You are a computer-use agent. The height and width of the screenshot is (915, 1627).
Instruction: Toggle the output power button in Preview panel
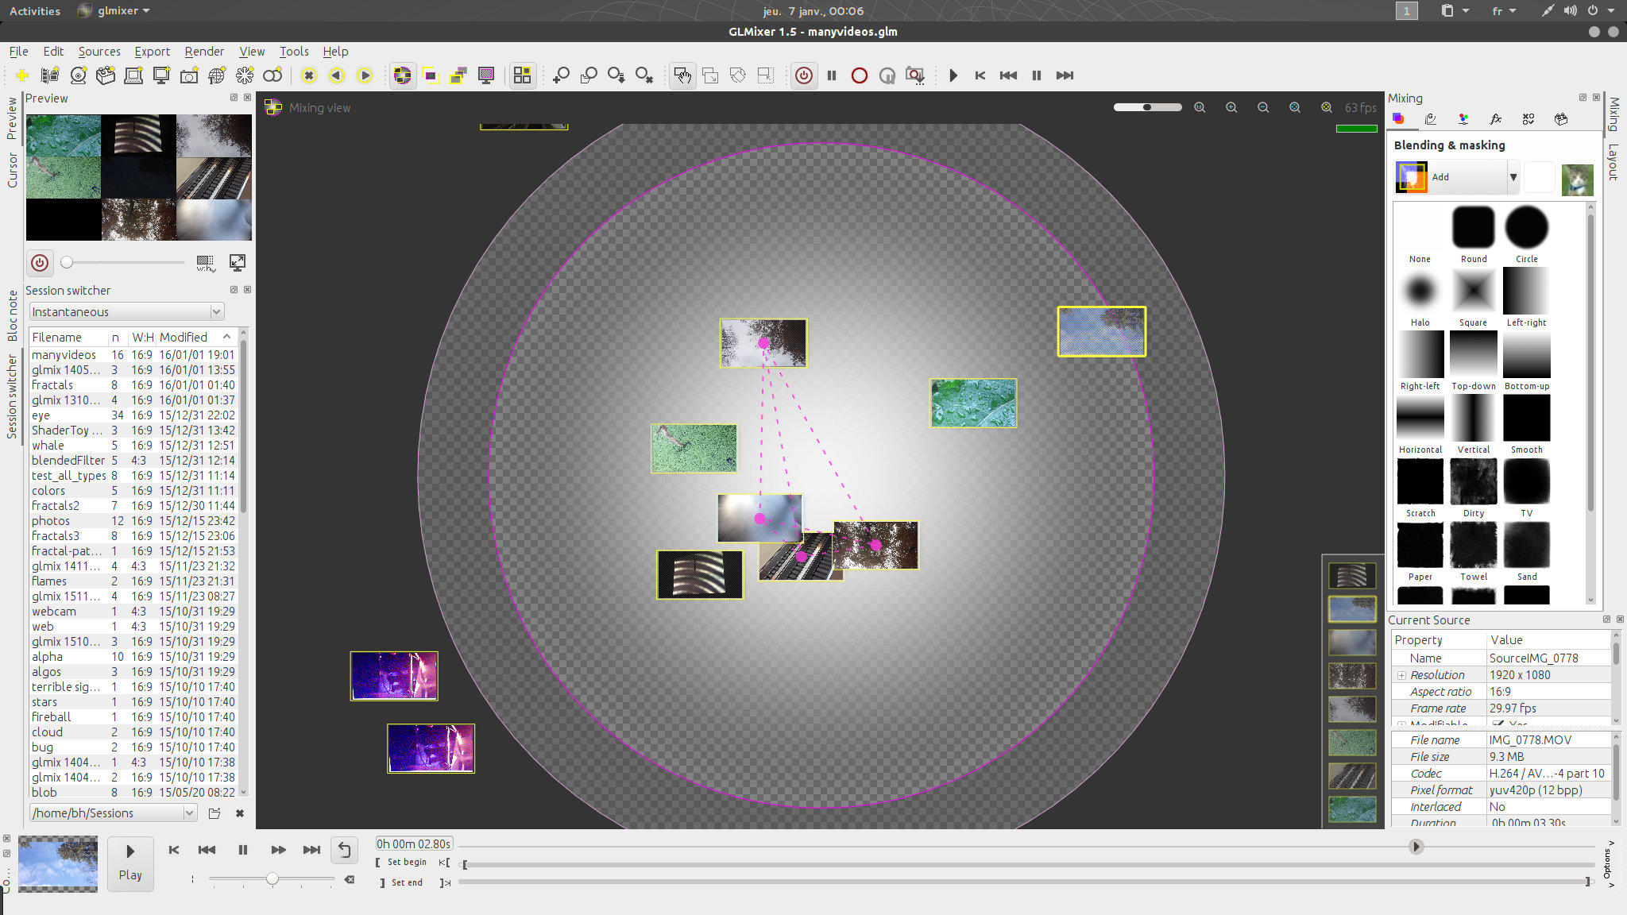coord(40,263)
